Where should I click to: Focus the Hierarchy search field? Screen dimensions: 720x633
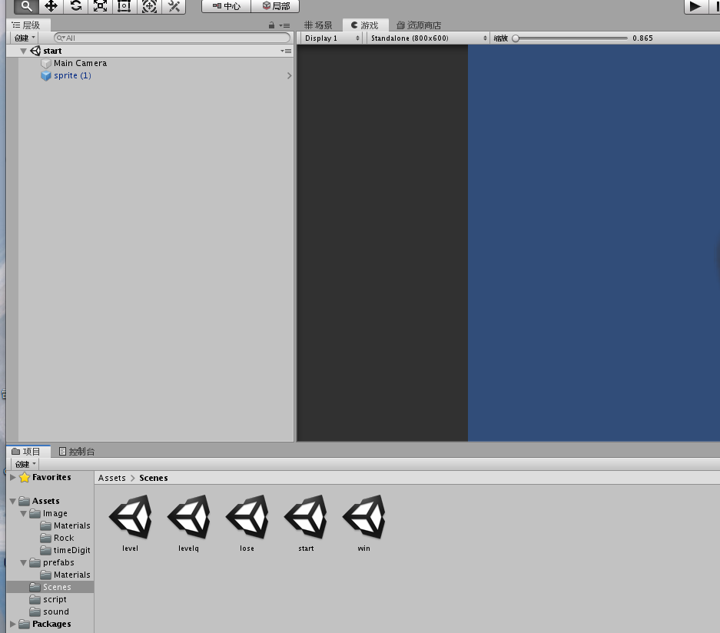tap(172, 38)
